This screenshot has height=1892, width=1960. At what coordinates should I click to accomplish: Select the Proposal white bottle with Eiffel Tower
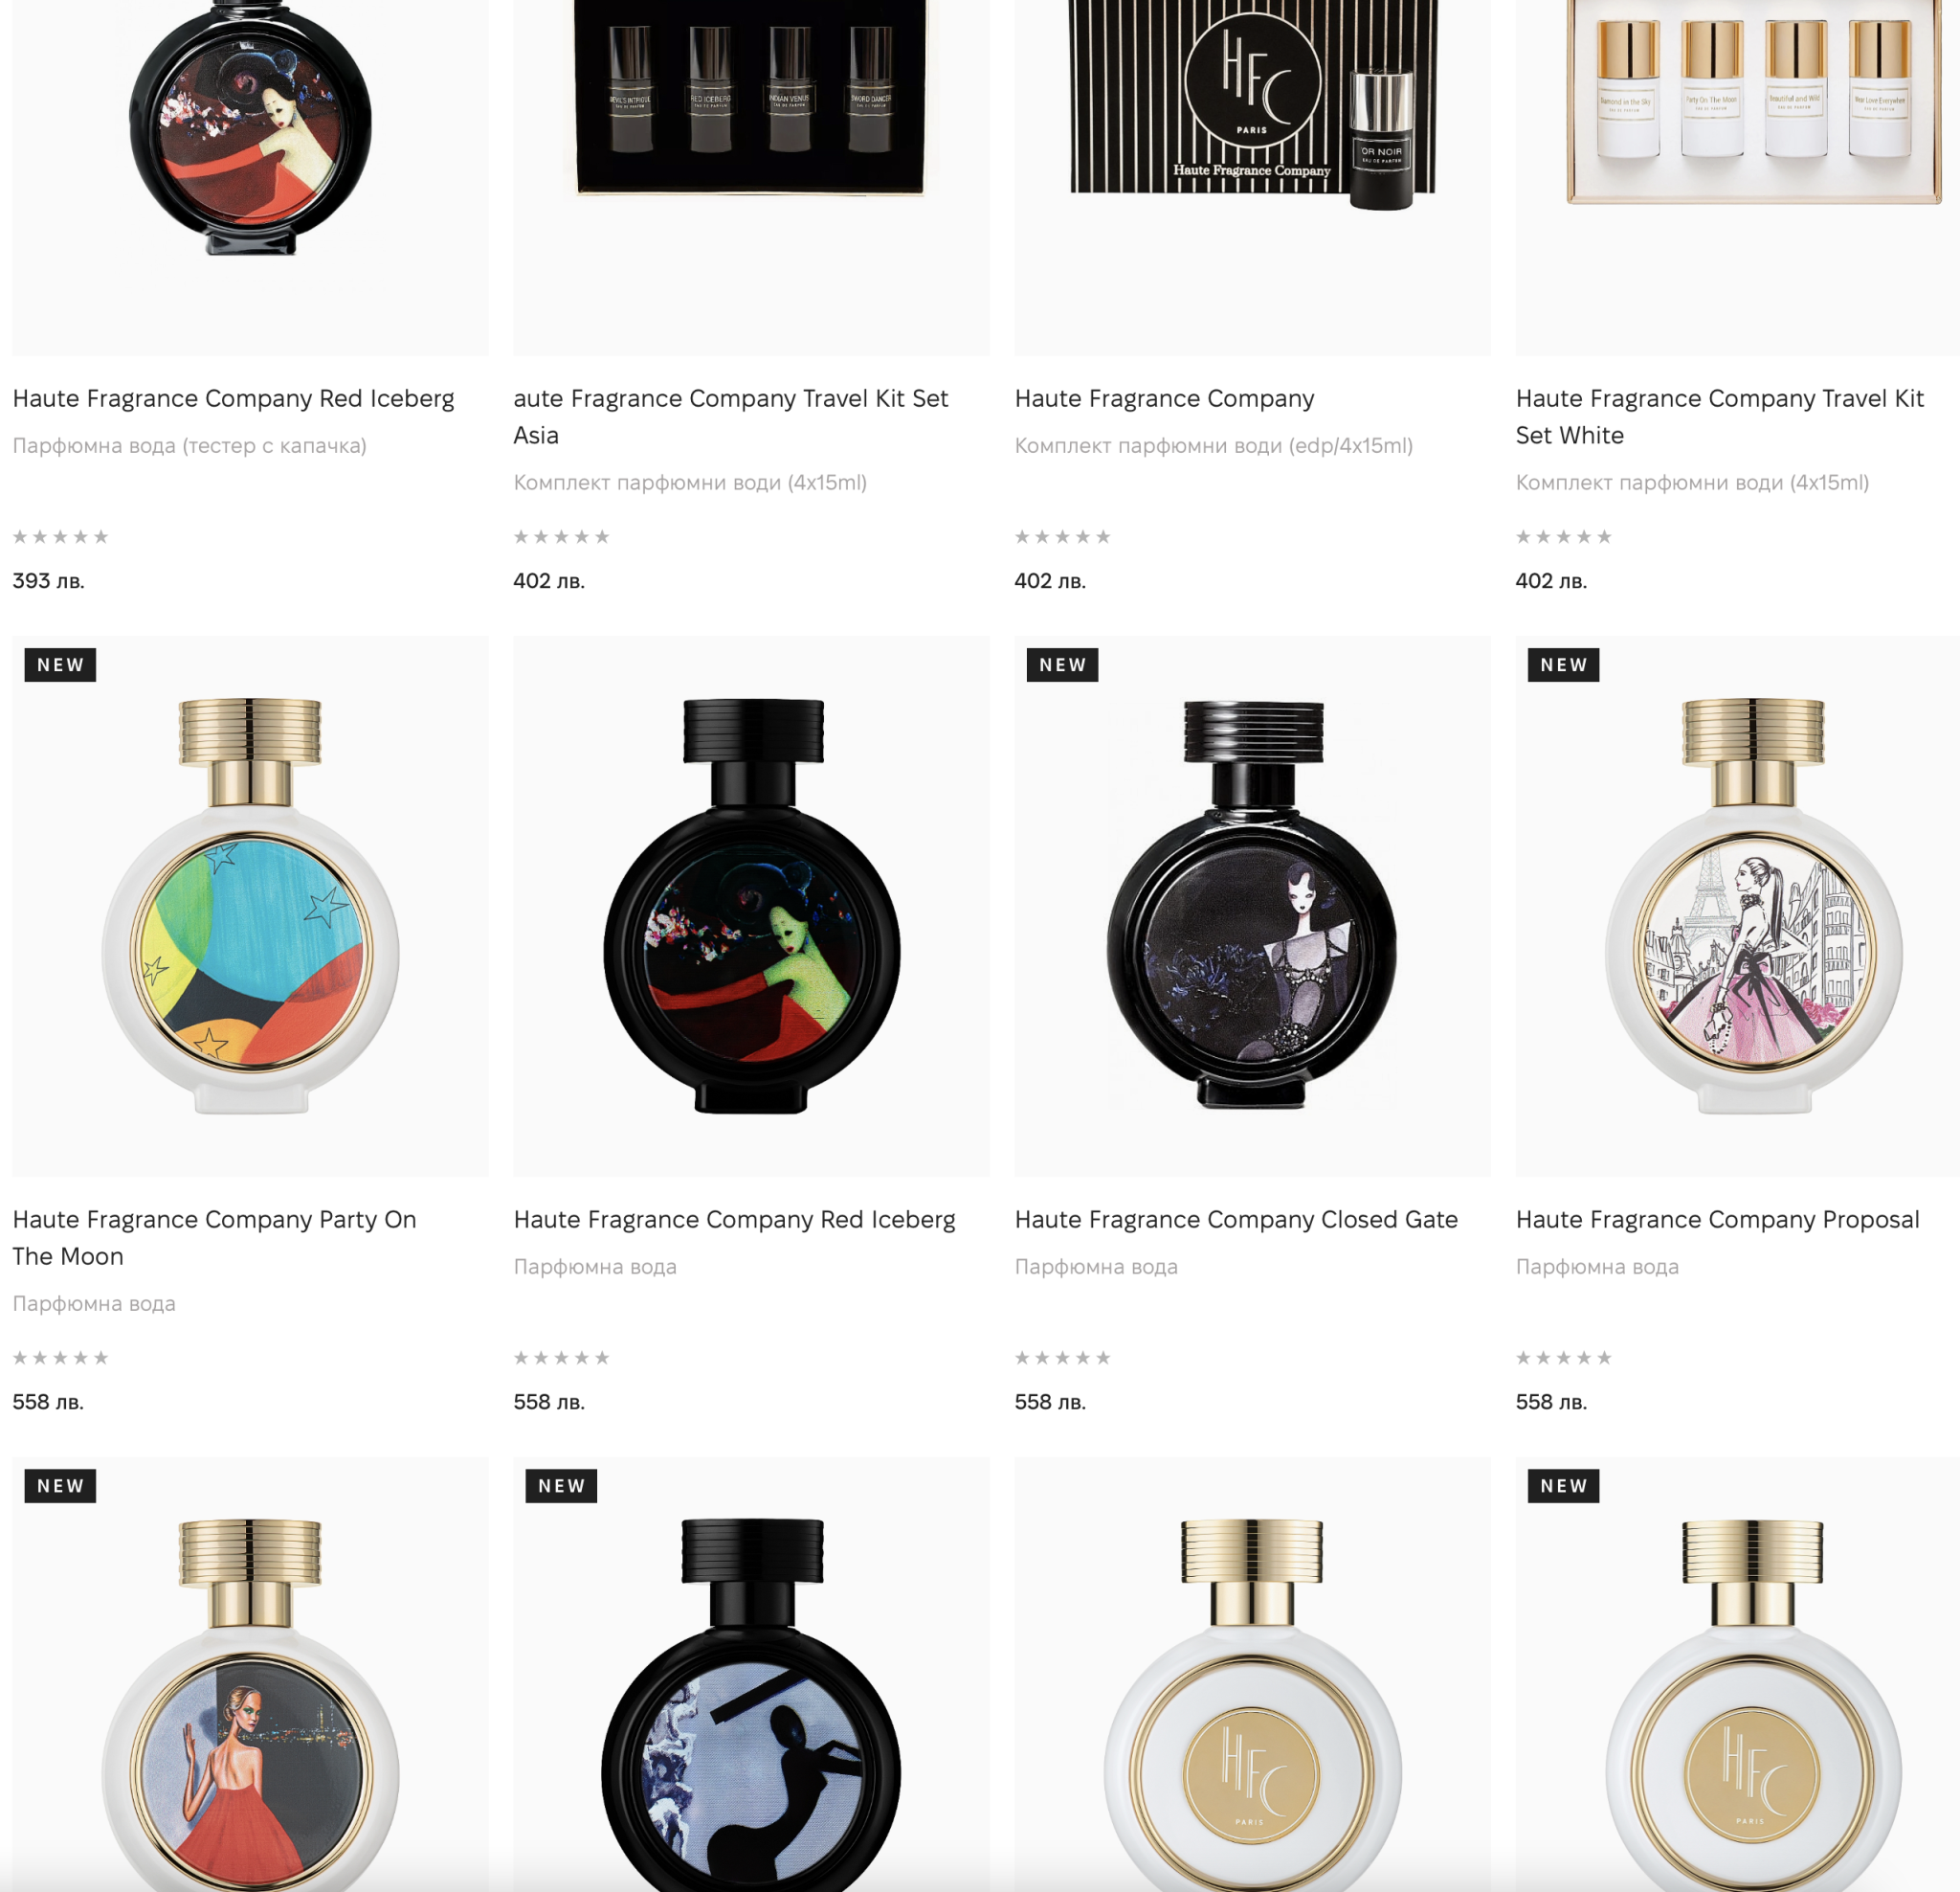pos(1753,906)
